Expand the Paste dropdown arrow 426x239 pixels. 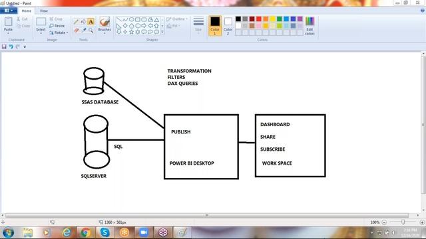(8, 33)
